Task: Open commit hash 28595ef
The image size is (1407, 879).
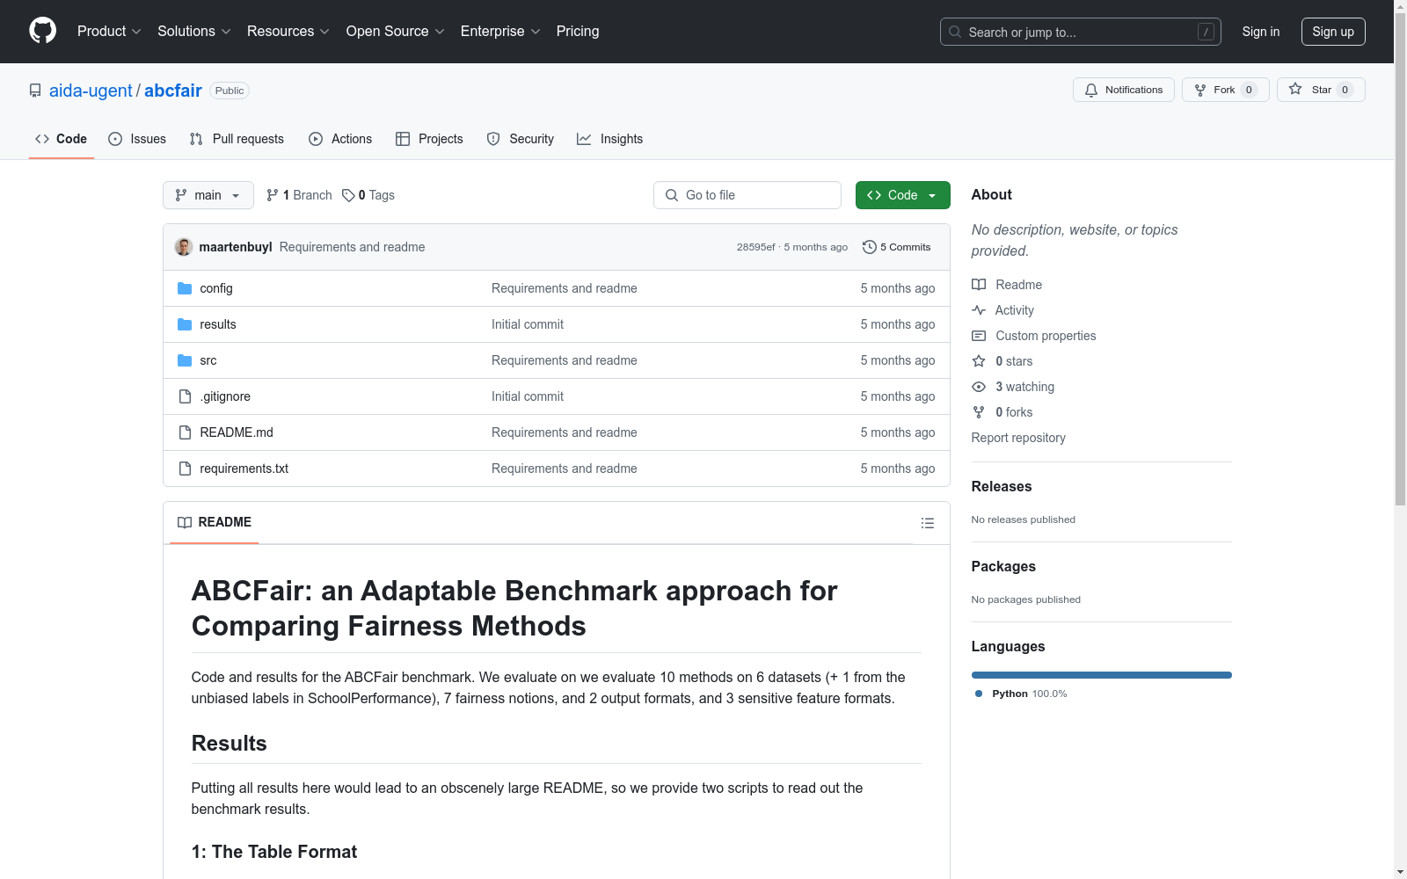Action: [756, 247]
